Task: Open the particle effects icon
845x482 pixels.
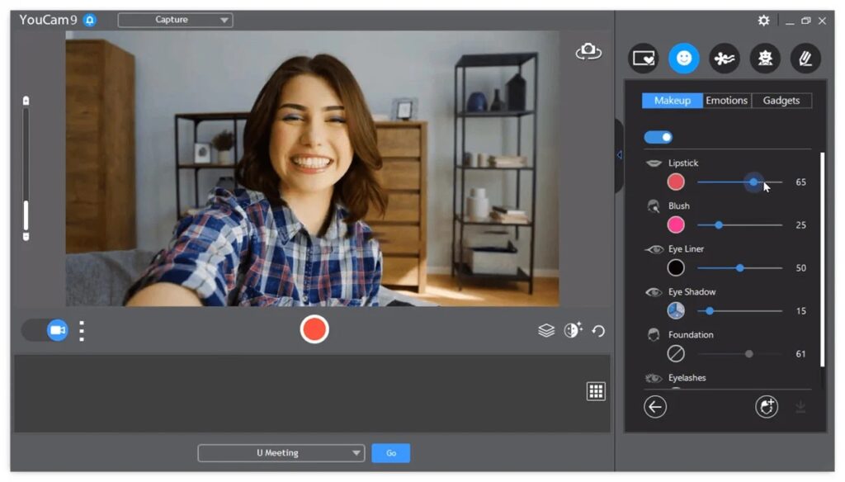Action: (x=725, y=58)
